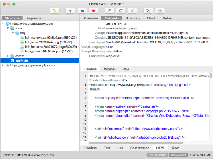The width and height of the screenshot is (213, 159).
Task: Open the Summary tab
Action: (x=133, y=18)
